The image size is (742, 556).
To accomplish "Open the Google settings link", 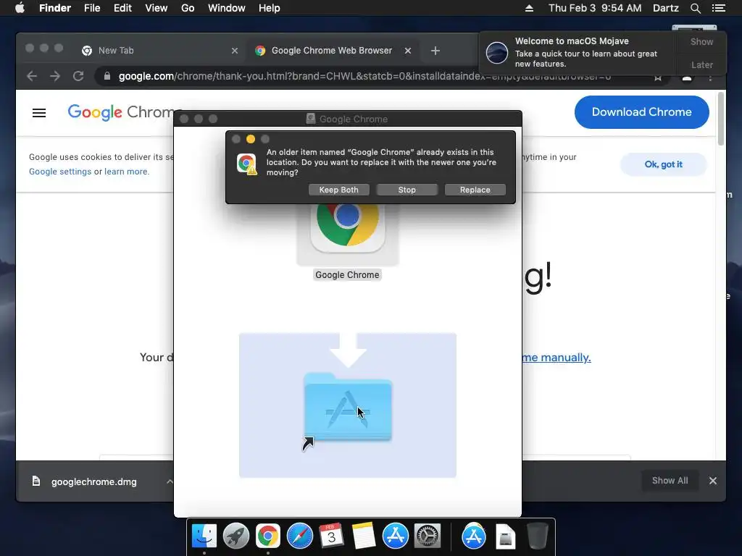I will [60, 172].
